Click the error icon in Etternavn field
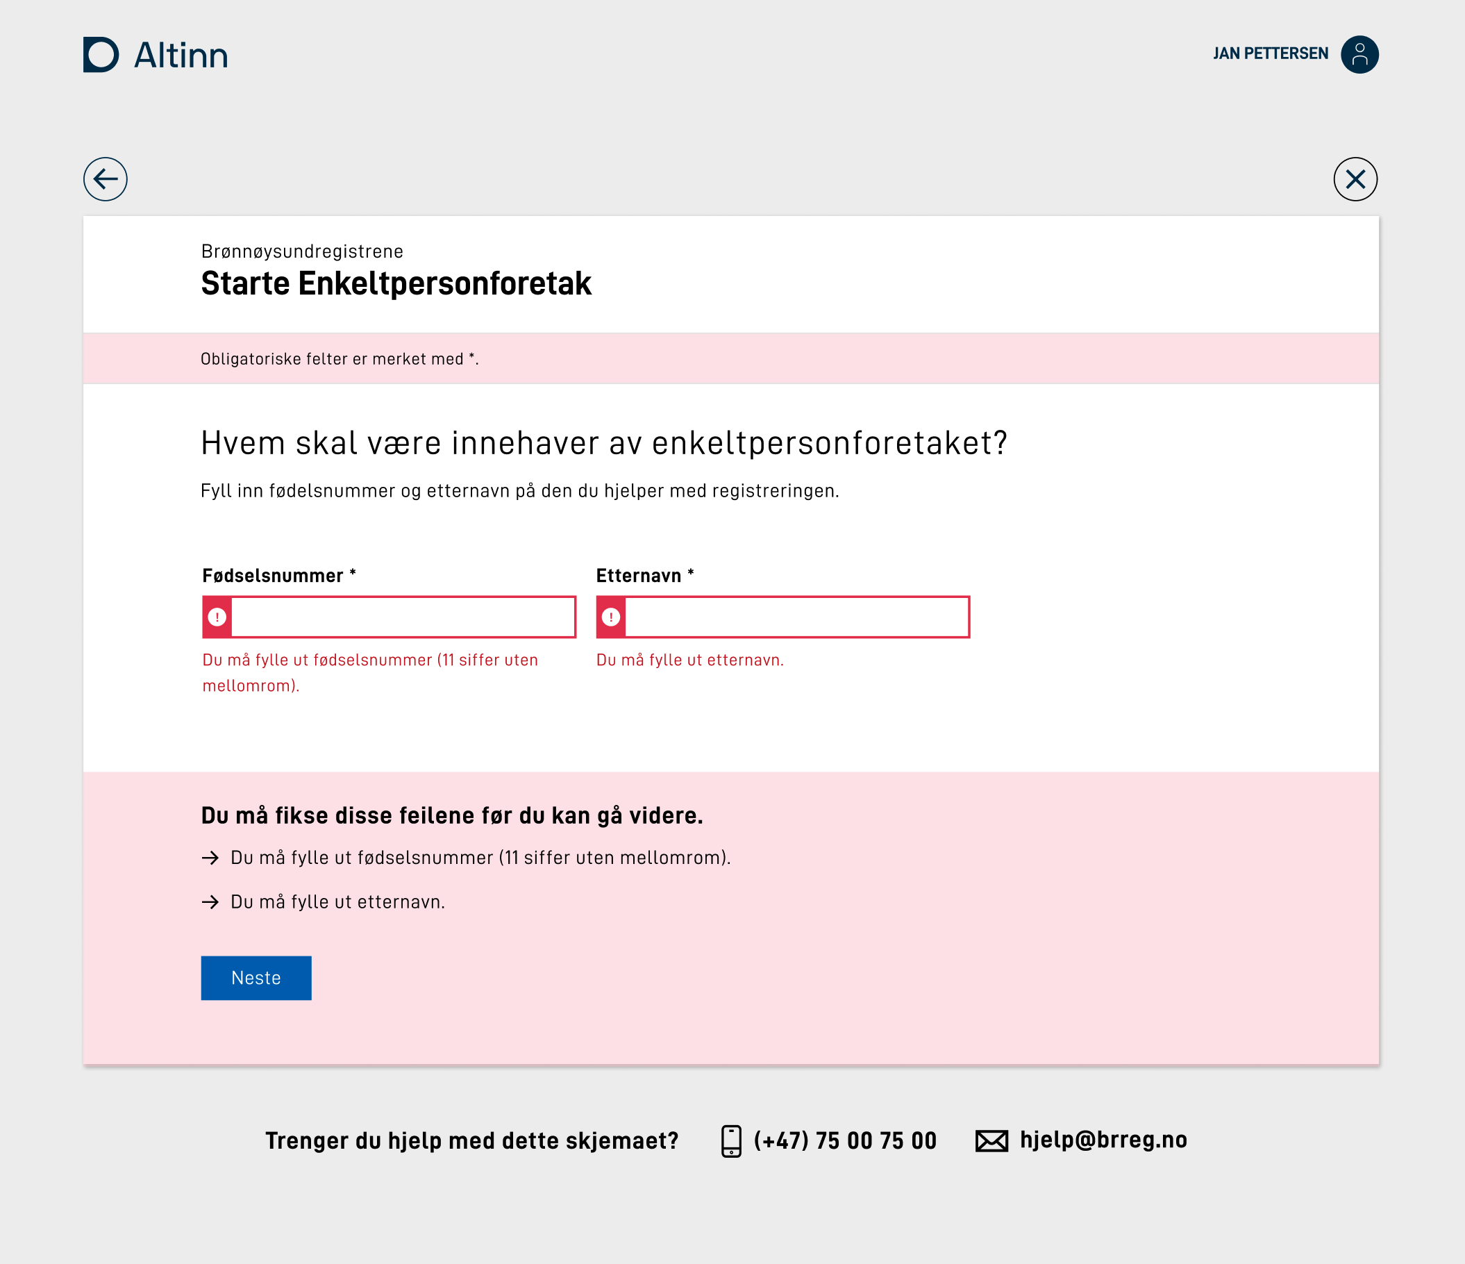Screen dimensions: 1465x1264 tap(611, 617)
